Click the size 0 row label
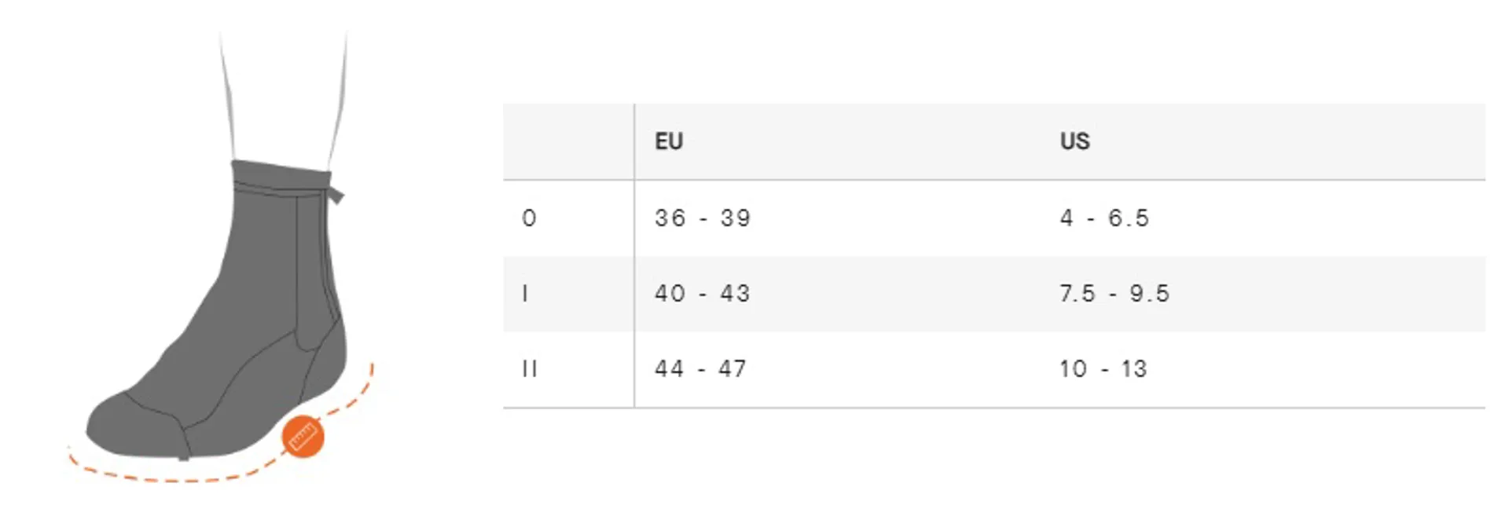This screenshot has width=1509, height=505. coord(529,218)
